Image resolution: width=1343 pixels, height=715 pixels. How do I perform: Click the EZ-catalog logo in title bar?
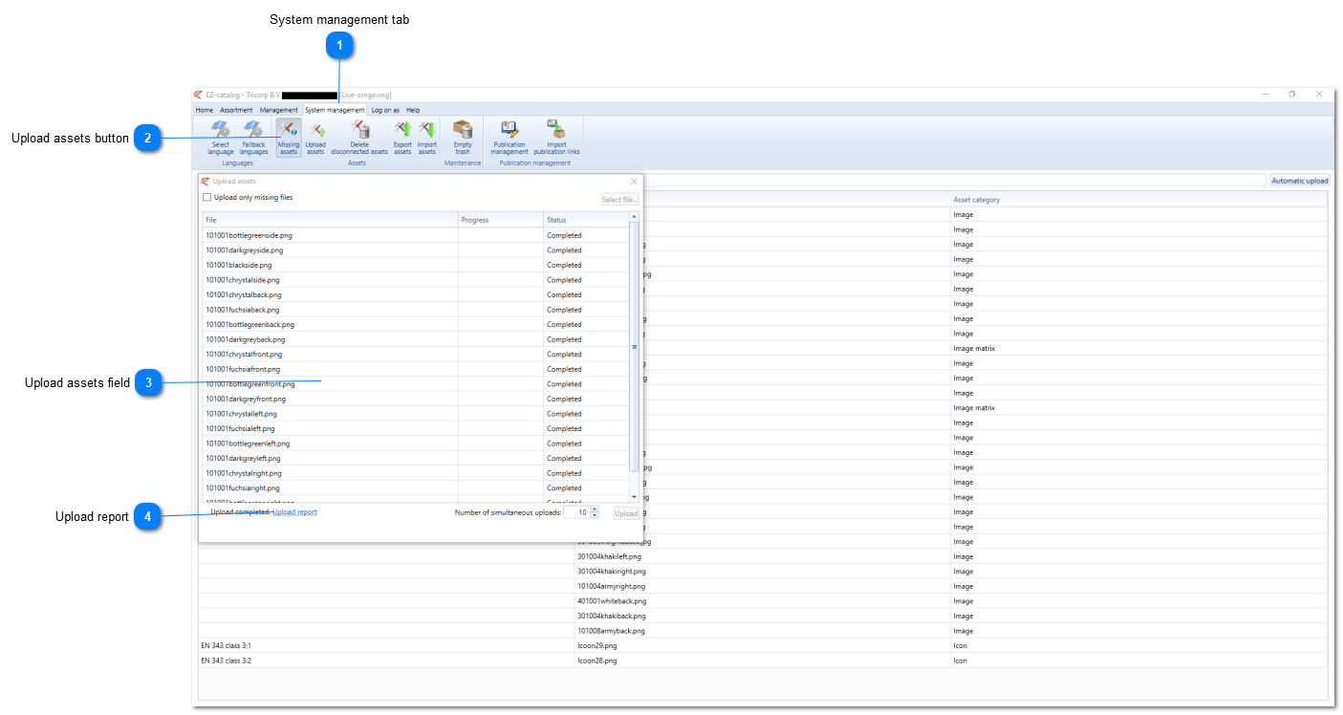click(198, 95)
